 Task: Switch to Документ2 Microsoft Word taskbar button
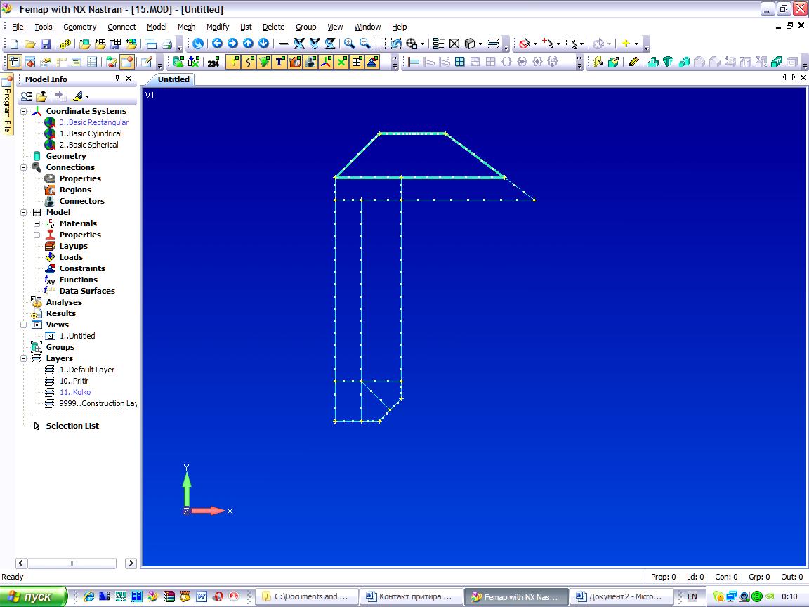[x=621, y=596]
